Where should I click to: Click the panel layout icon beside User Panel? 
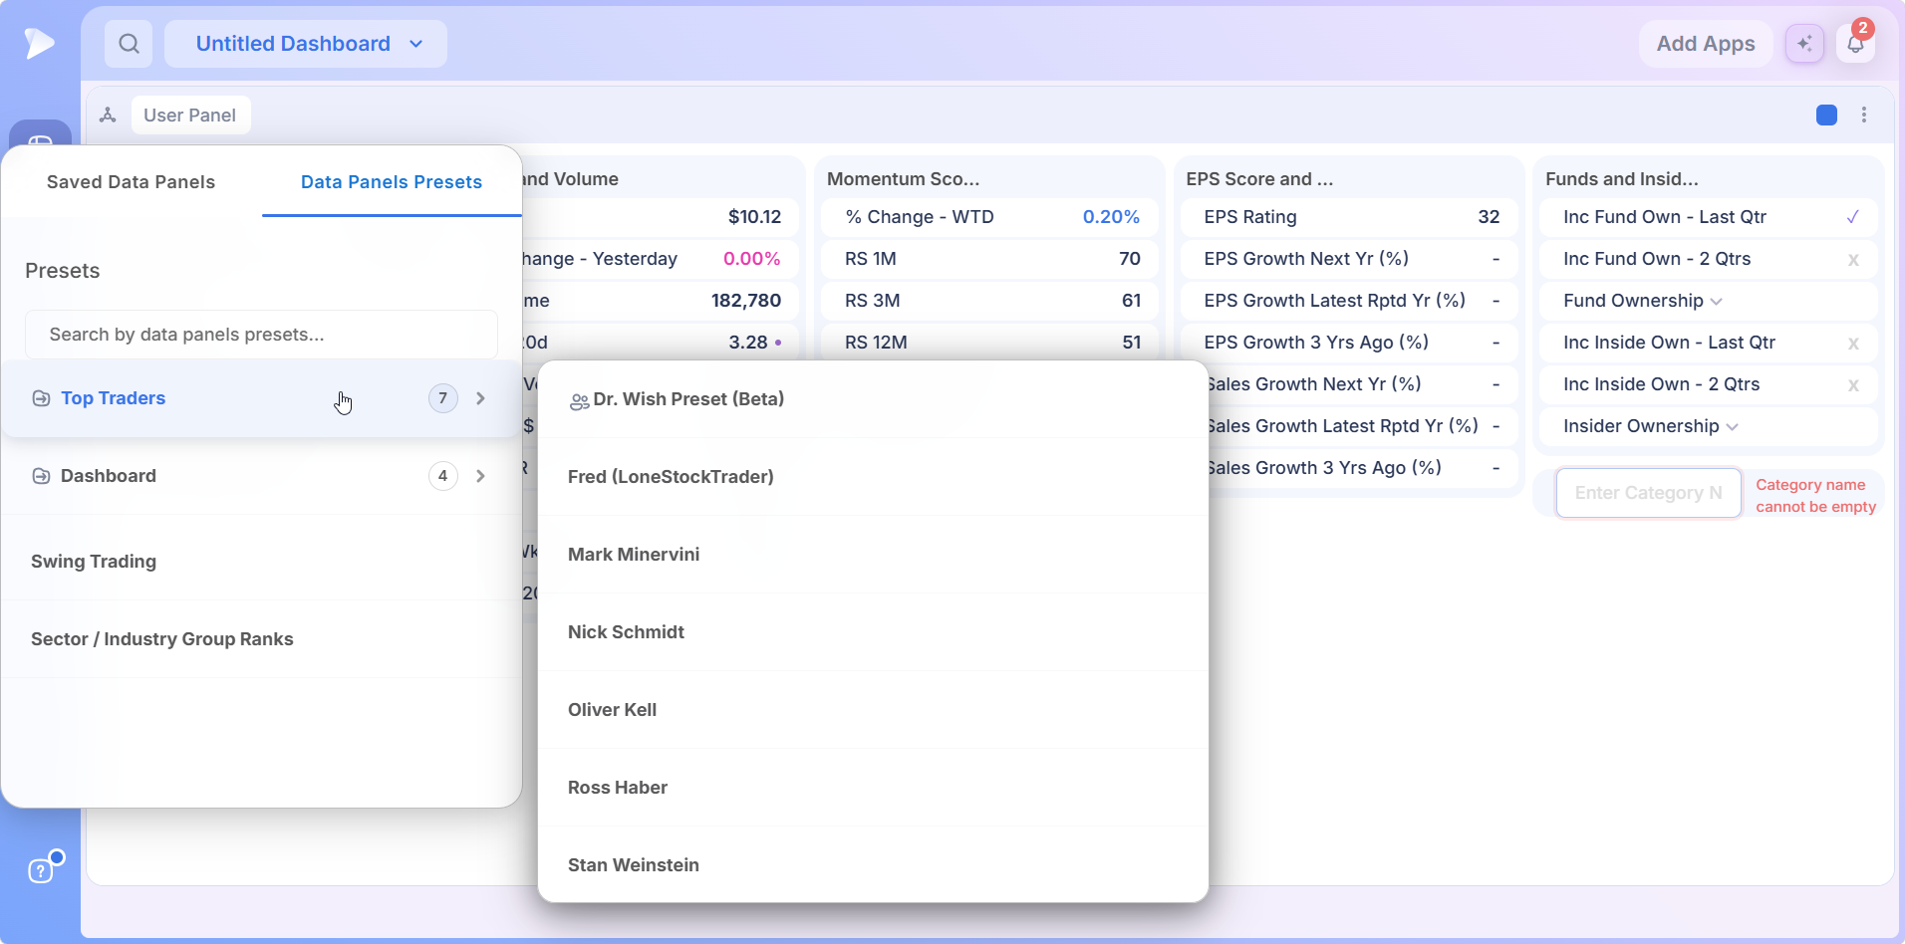point(108,115)
